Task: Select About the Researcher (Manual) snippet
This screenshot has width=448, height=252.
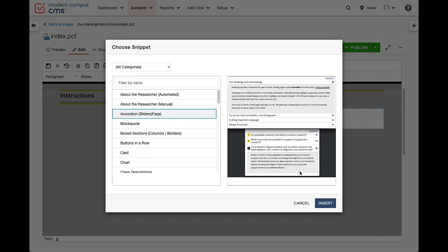Action: coord(164,104)
